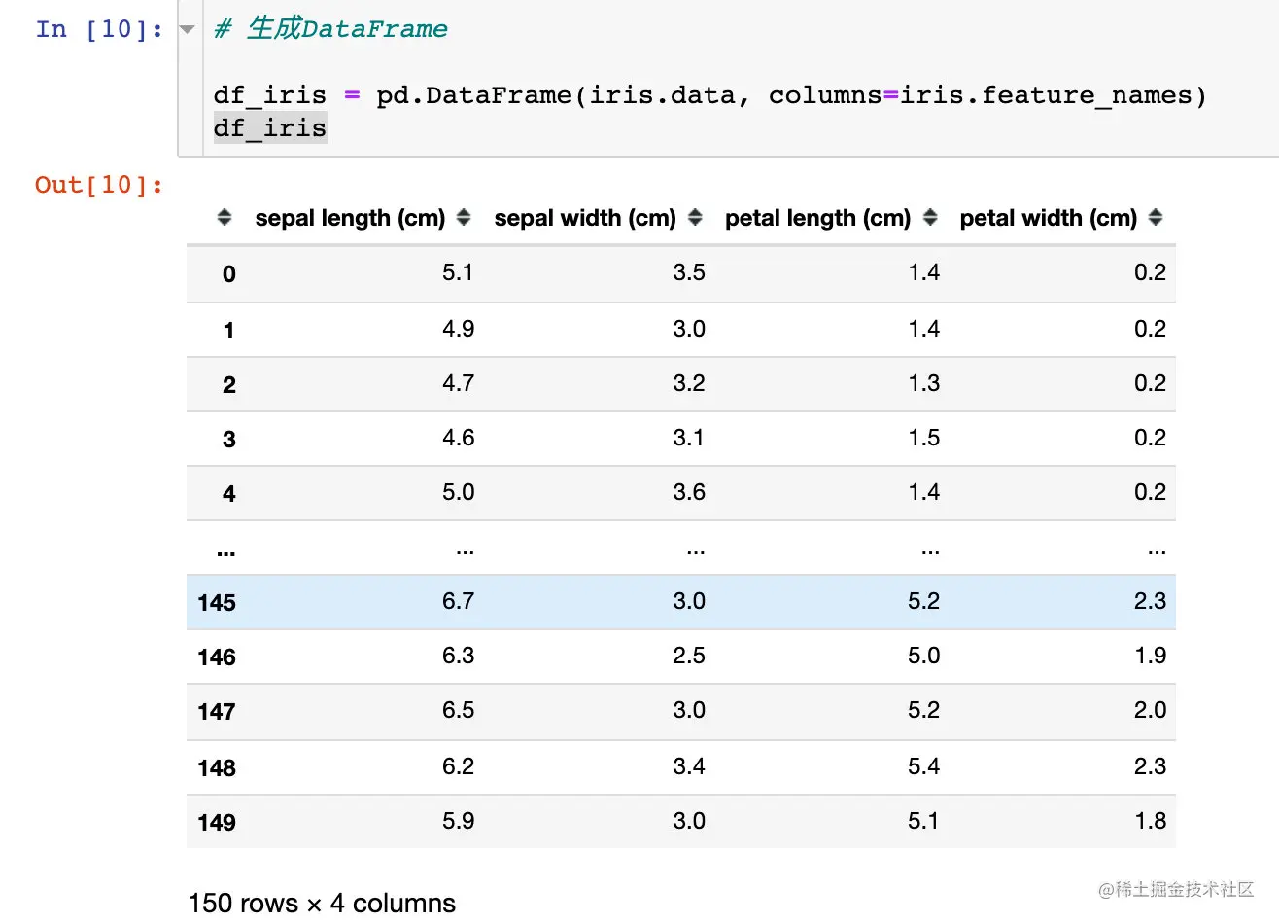Click the 'sepal width (cm)' column header
The image size is (1279, 924).
click(x=585, y=218)
